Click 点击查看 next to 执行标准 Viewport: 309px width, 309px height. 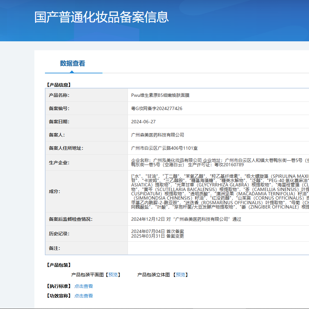pyautogui.click(x=83, y=286)
